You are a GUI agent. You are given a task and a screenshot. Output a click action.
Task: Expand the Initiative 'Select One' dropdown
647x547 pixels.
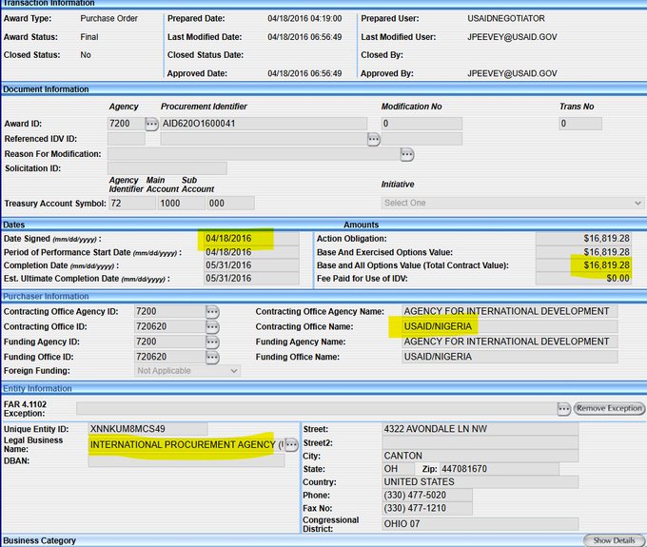pos(512,203)
